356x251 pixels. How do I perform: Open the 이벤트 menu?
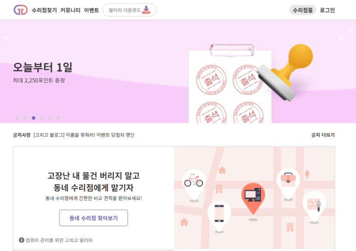pyautogui.click(x=91, y=10)
